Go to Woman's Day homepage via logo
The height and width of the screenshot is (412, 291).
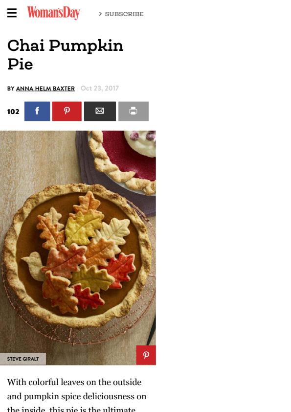pyautogui.click(x=54, y=13)
